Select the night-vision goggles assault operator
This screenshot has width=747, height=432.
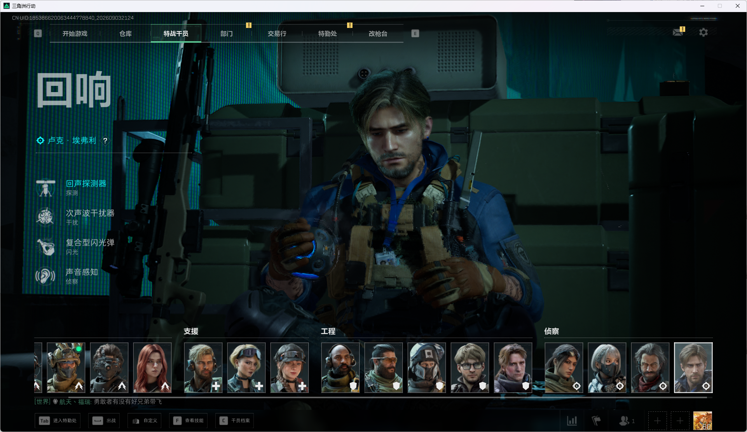(109, 368)
